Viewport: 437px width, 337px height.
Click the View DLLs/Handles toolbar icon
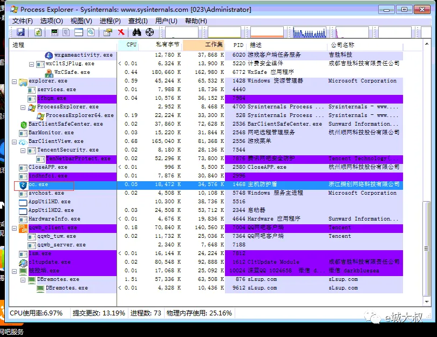(91, 32)
